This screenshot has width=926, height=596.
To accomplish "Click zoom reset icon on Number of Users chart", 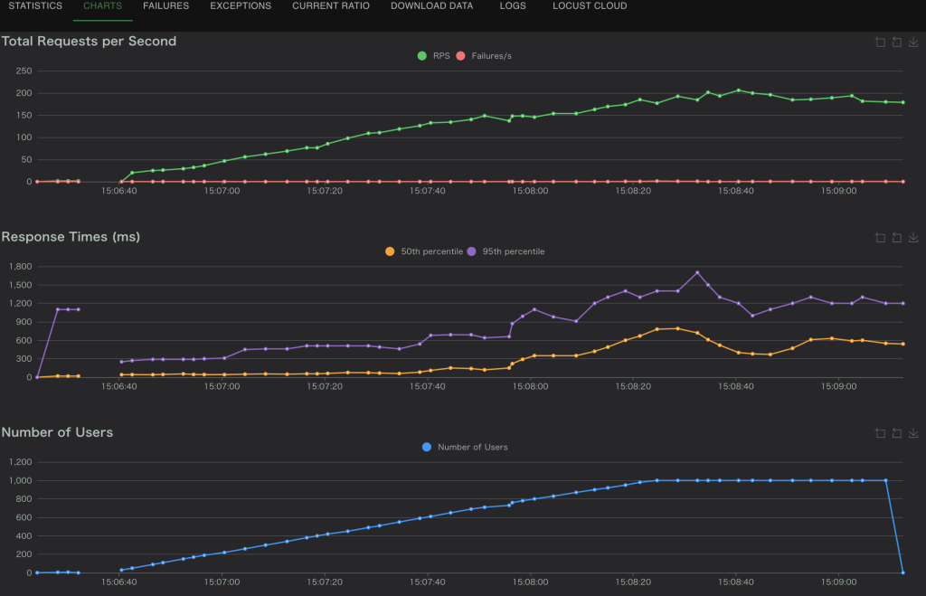I will point(896,433).
